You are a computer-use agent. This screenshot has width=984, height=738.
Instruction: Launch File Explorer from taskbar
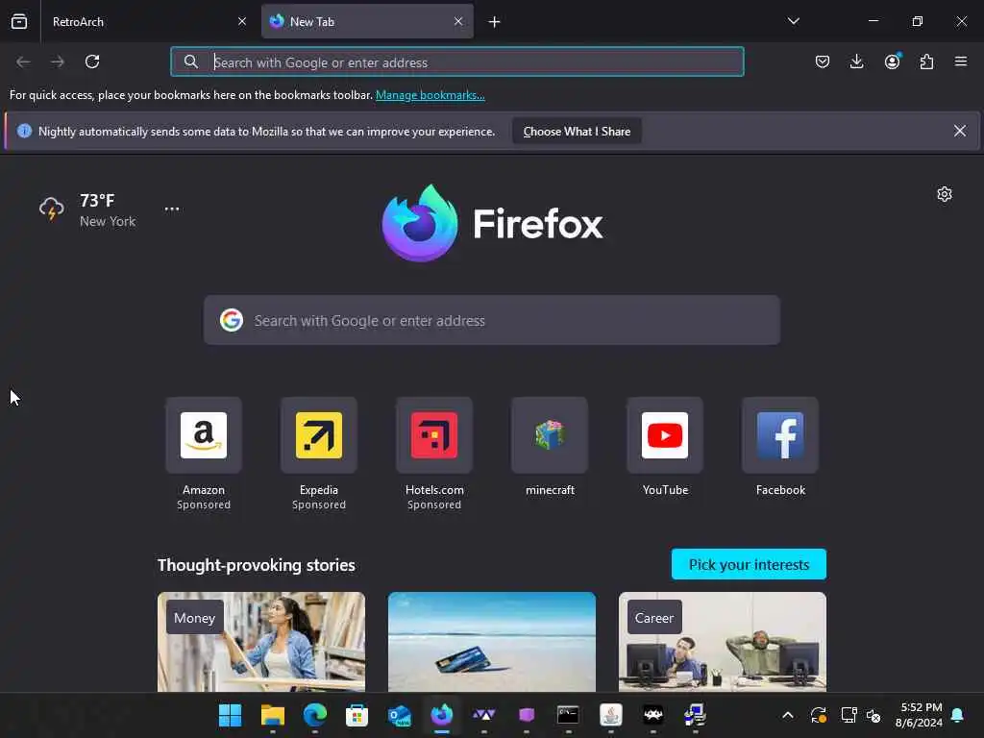272,715
